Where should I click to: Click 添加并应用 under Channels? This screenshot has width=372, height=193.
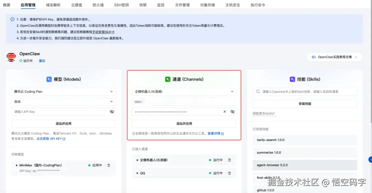184,124
